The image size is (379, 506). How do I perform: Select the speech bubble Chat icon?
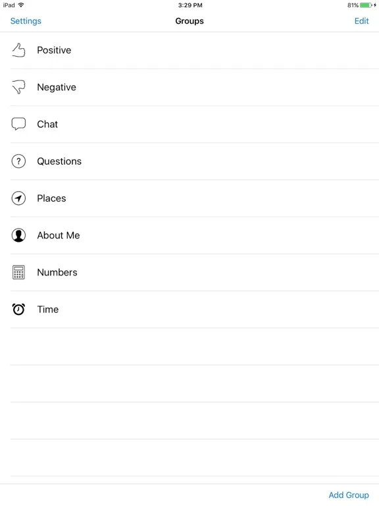pos(18,124)
